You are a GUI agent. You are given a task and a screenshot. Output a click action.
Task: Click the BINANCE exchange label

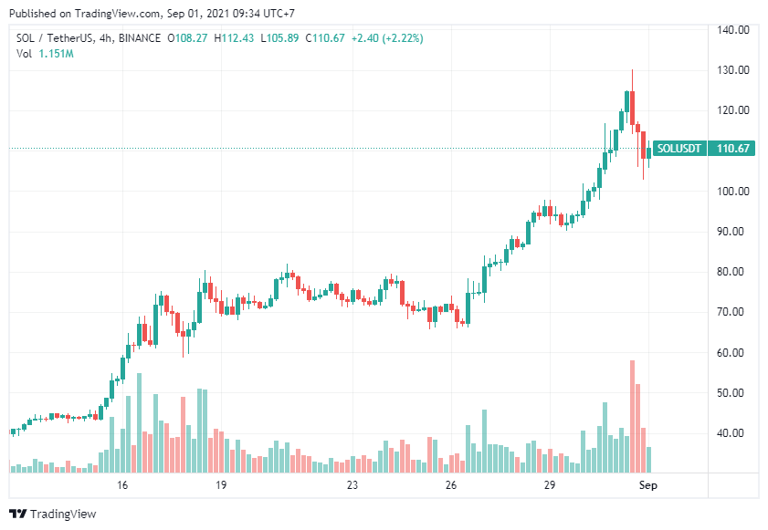click(x=139, y=38)
